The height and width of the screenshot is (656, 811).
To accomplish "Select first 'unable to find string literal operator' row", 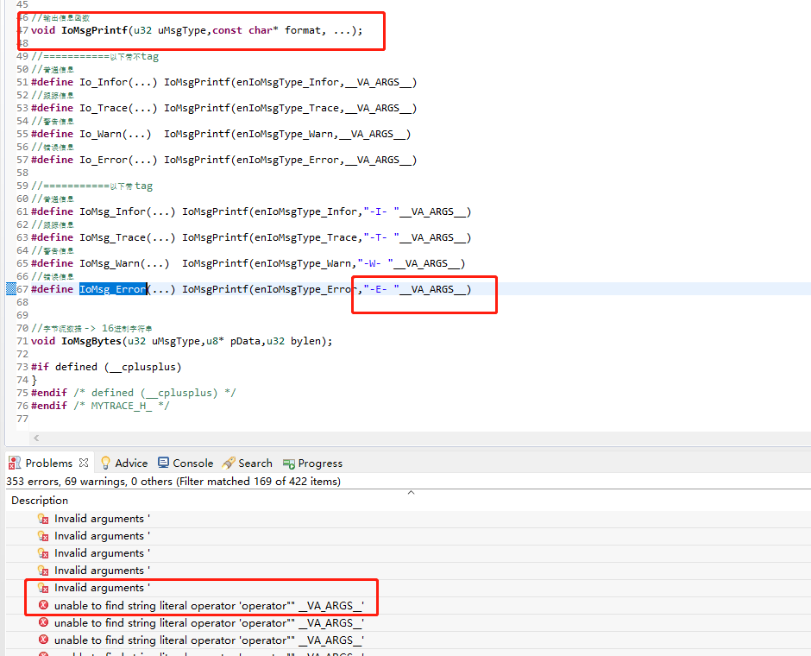I will pyautogui.click(x=409, y=605).
